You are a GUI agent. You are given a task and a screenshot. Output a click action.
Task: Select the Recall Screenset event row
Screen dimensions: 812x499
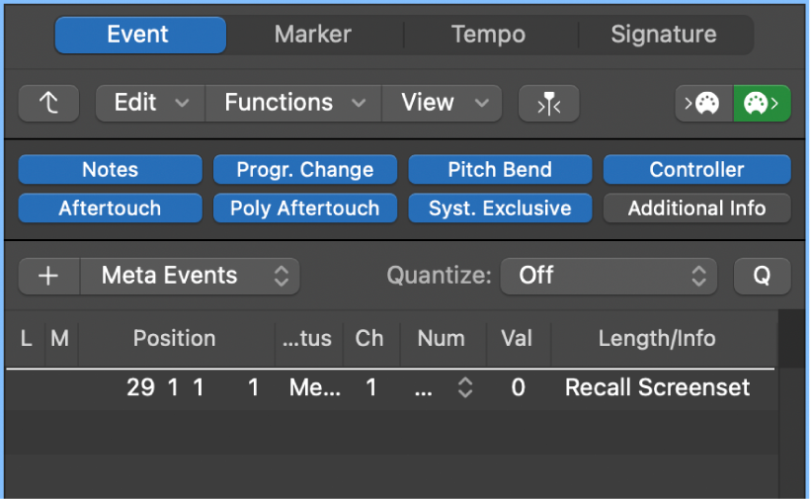click(x=390, y=387)
